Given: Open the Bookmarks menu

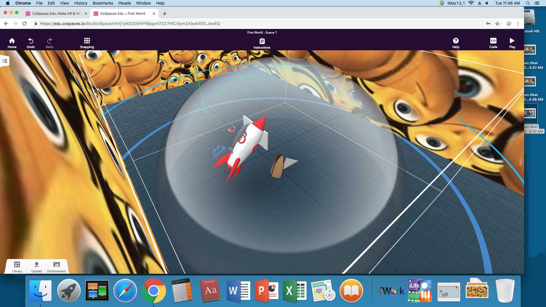Looking at the screenshot, I should click(103, 3).
